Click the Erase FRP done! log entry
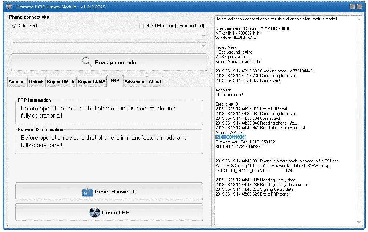Viewport: 368px width, 232px height. tap(252, 194)
